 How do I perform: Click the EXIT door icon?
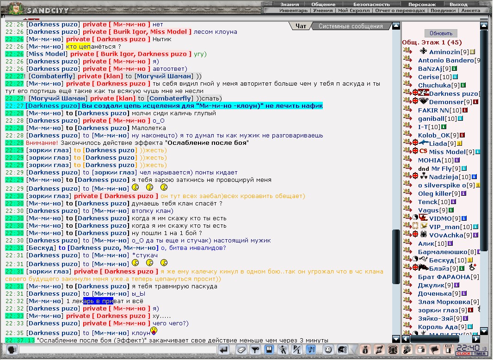(x=448, y=349)
